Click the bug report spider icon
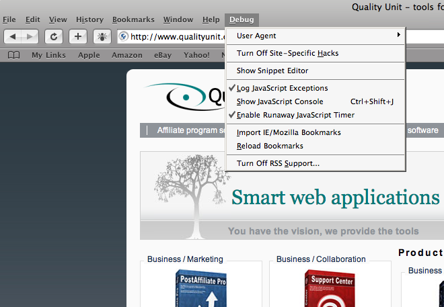The width and height of the screenshot is (444, 307). tap(102, 36)
